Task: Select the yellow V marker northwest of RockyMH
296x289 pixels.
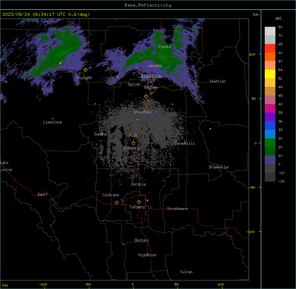Action: pos(60,63)
